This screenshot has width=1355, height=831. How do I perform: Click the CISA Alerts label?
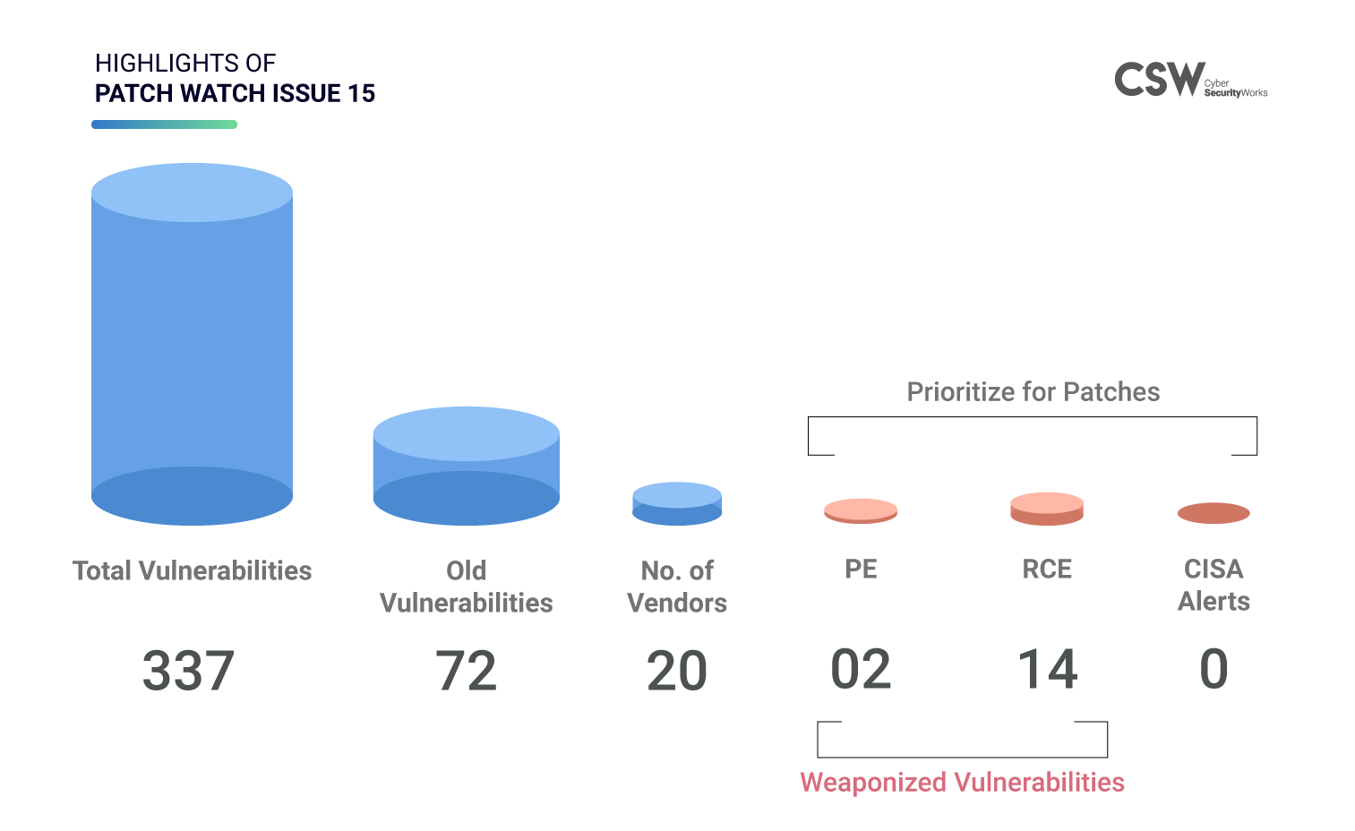pos(1213,585)
